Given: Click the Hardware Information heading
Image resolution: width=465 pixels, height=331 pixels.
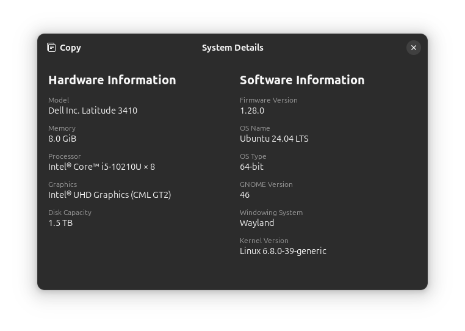Looking at the screenshot, I should coord(112,80).
